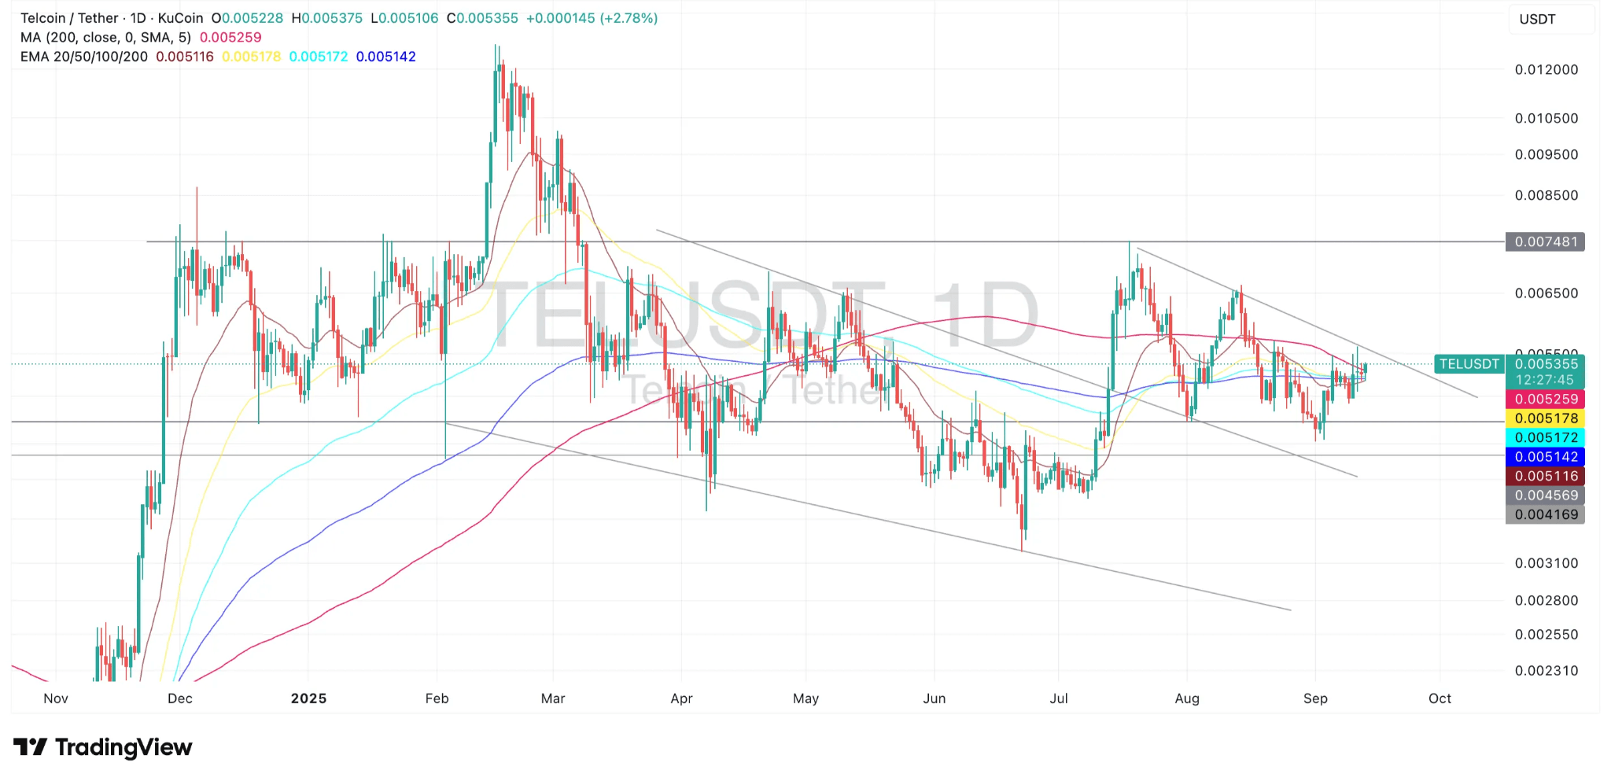Click the 0.003100 price axis tick
Screen dimensions: 1611x781
(1546, 563)
